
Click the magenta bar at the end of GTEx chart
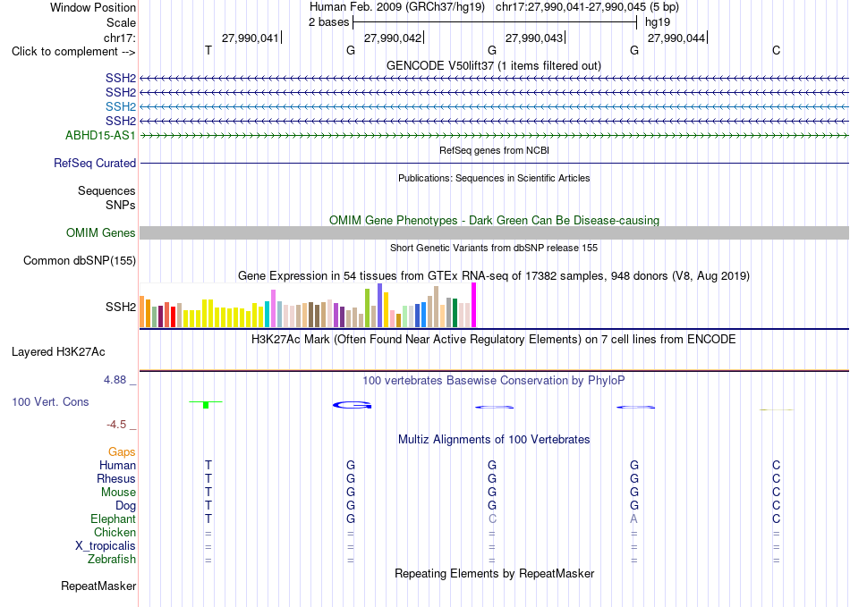pyautogui.click(x=474, y=305)
